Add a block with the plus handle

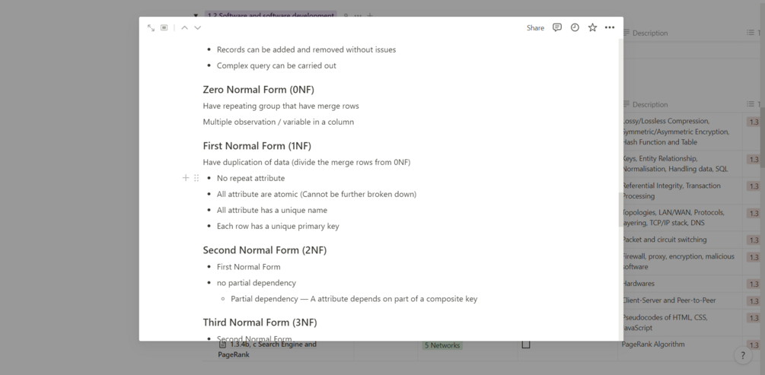pyautogui.click(x=186, y=178)
